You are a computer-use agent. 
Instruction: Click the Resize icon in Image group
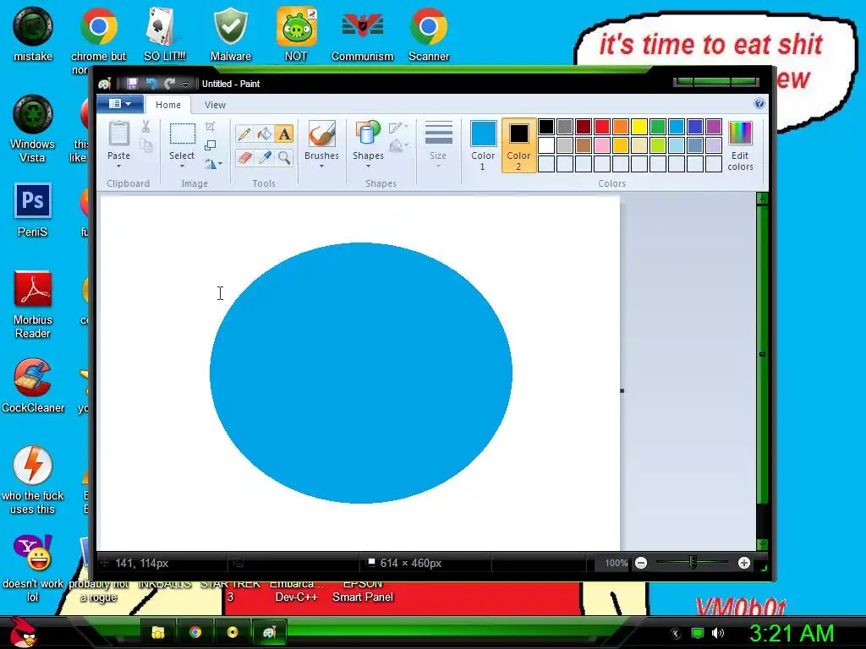211,145
